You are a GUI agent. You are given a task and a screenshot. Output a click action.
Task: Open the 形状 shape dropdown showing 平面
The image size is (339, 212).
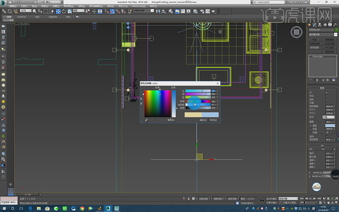coord(328,117)
